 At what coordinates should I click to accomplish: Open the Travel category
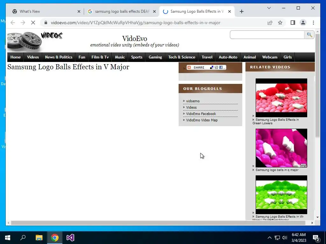(207, 57)
